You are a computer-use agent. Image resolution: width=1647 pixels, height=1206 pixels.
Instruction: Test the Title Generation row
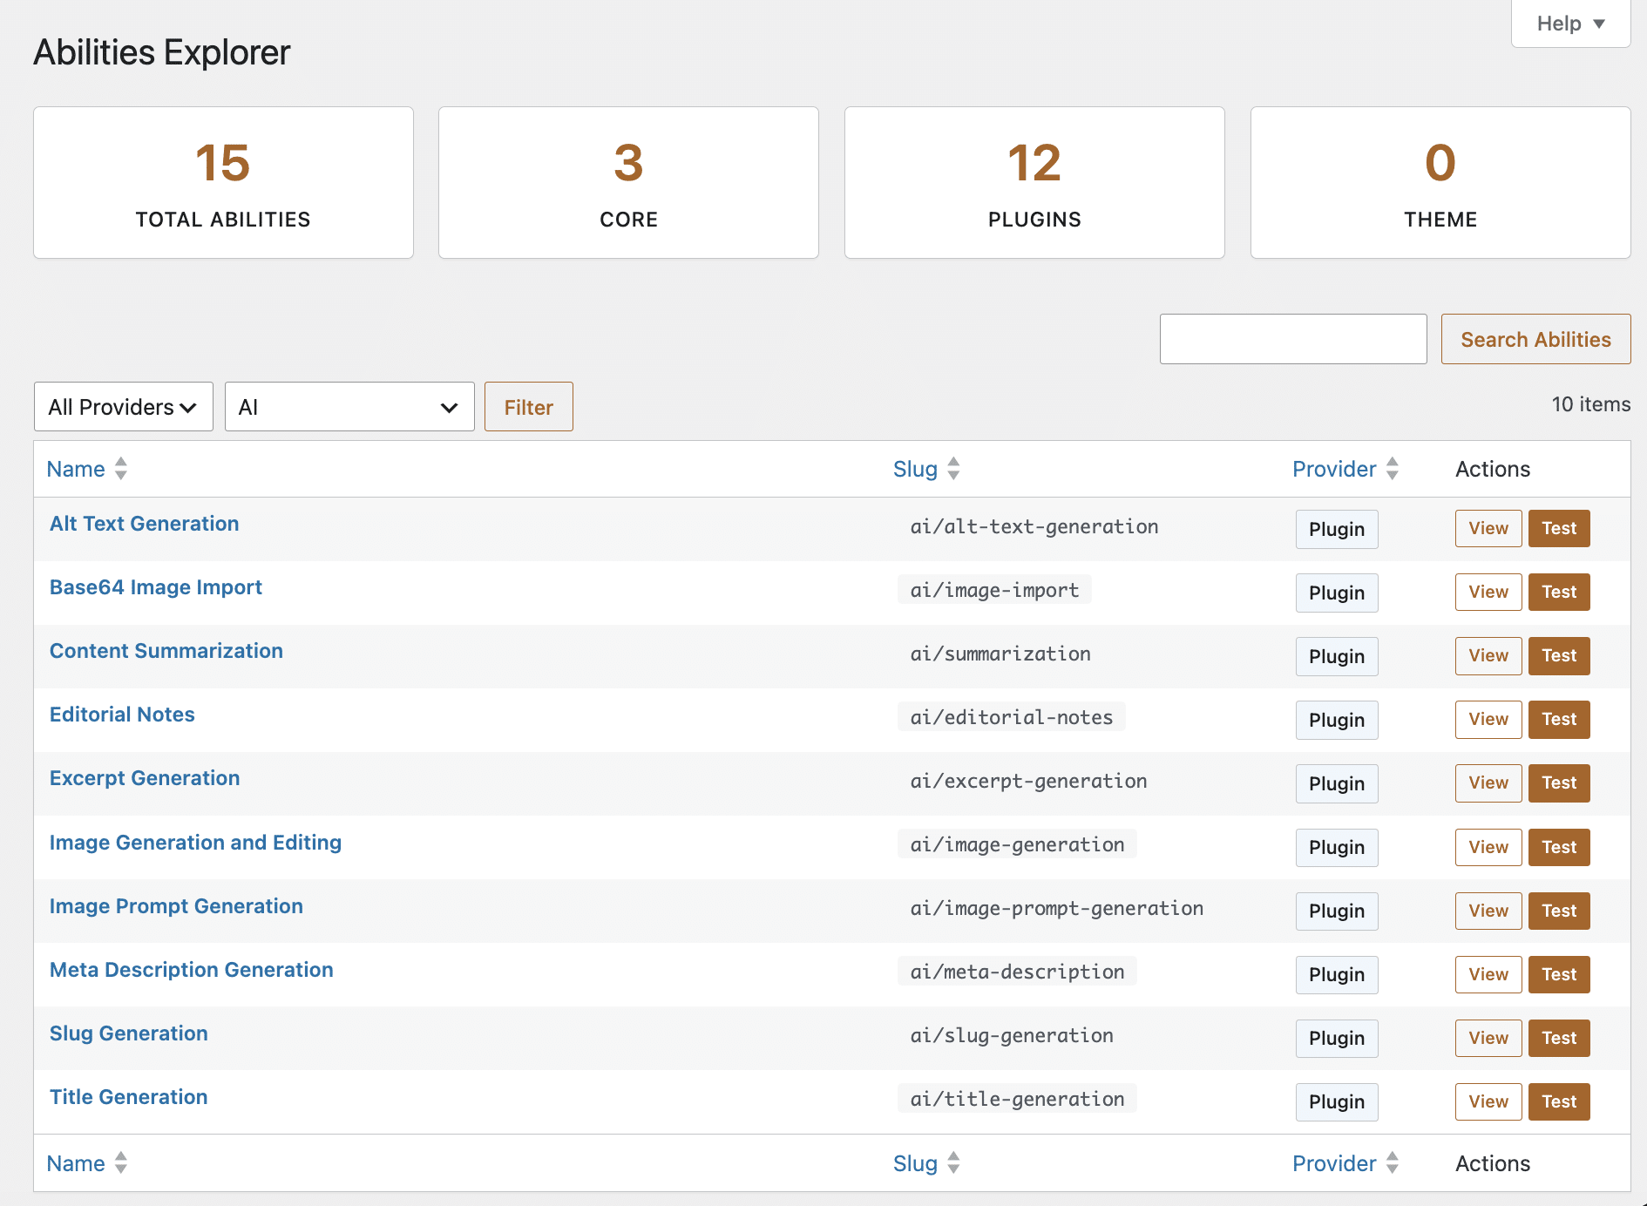click(1559, 1101)
